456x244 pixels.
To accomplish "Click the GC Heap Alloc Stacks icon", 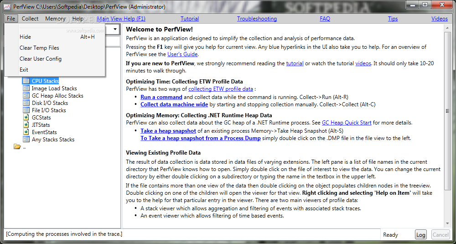I will coord(26,96).
